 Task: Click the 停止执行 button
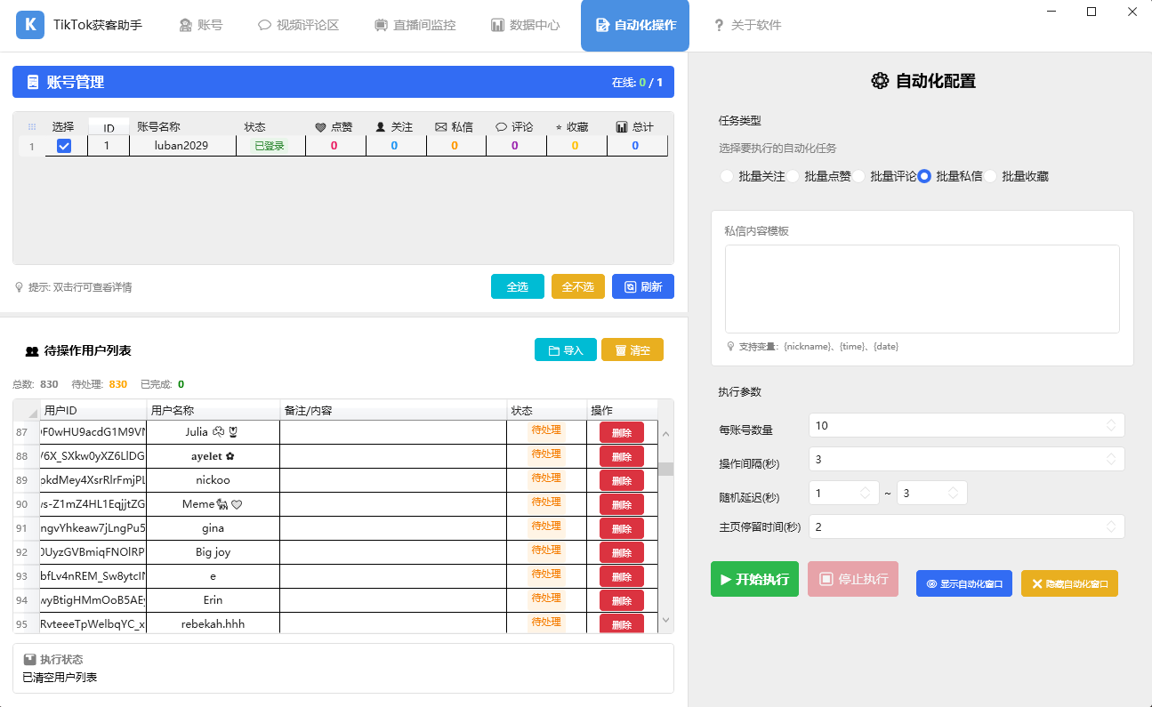[853, 579]
